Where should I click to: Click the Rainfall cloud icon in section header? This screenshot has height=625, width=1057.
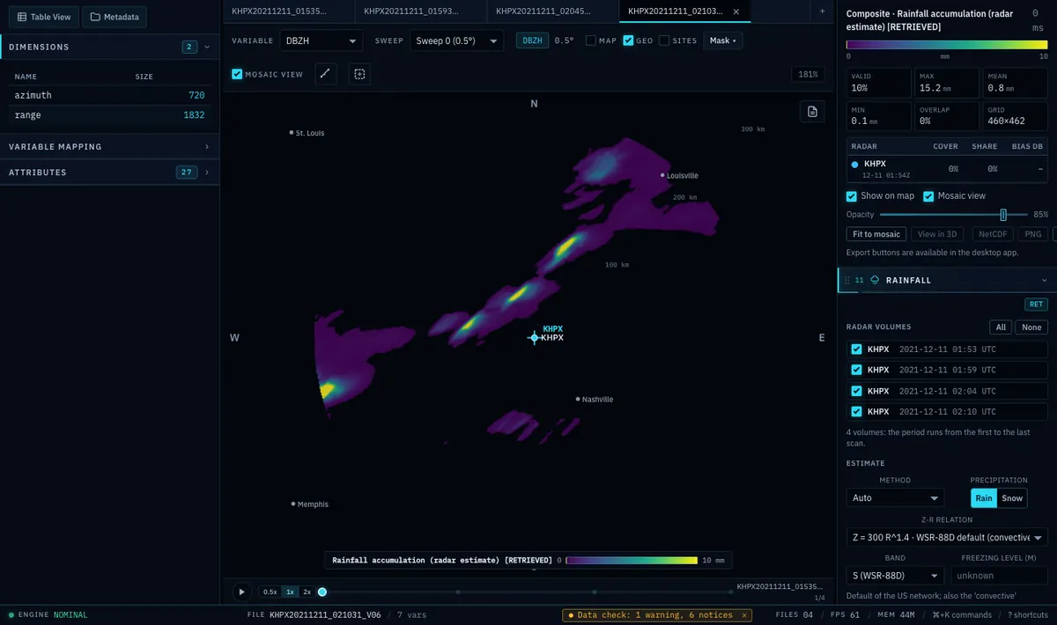tap(875, 280)
